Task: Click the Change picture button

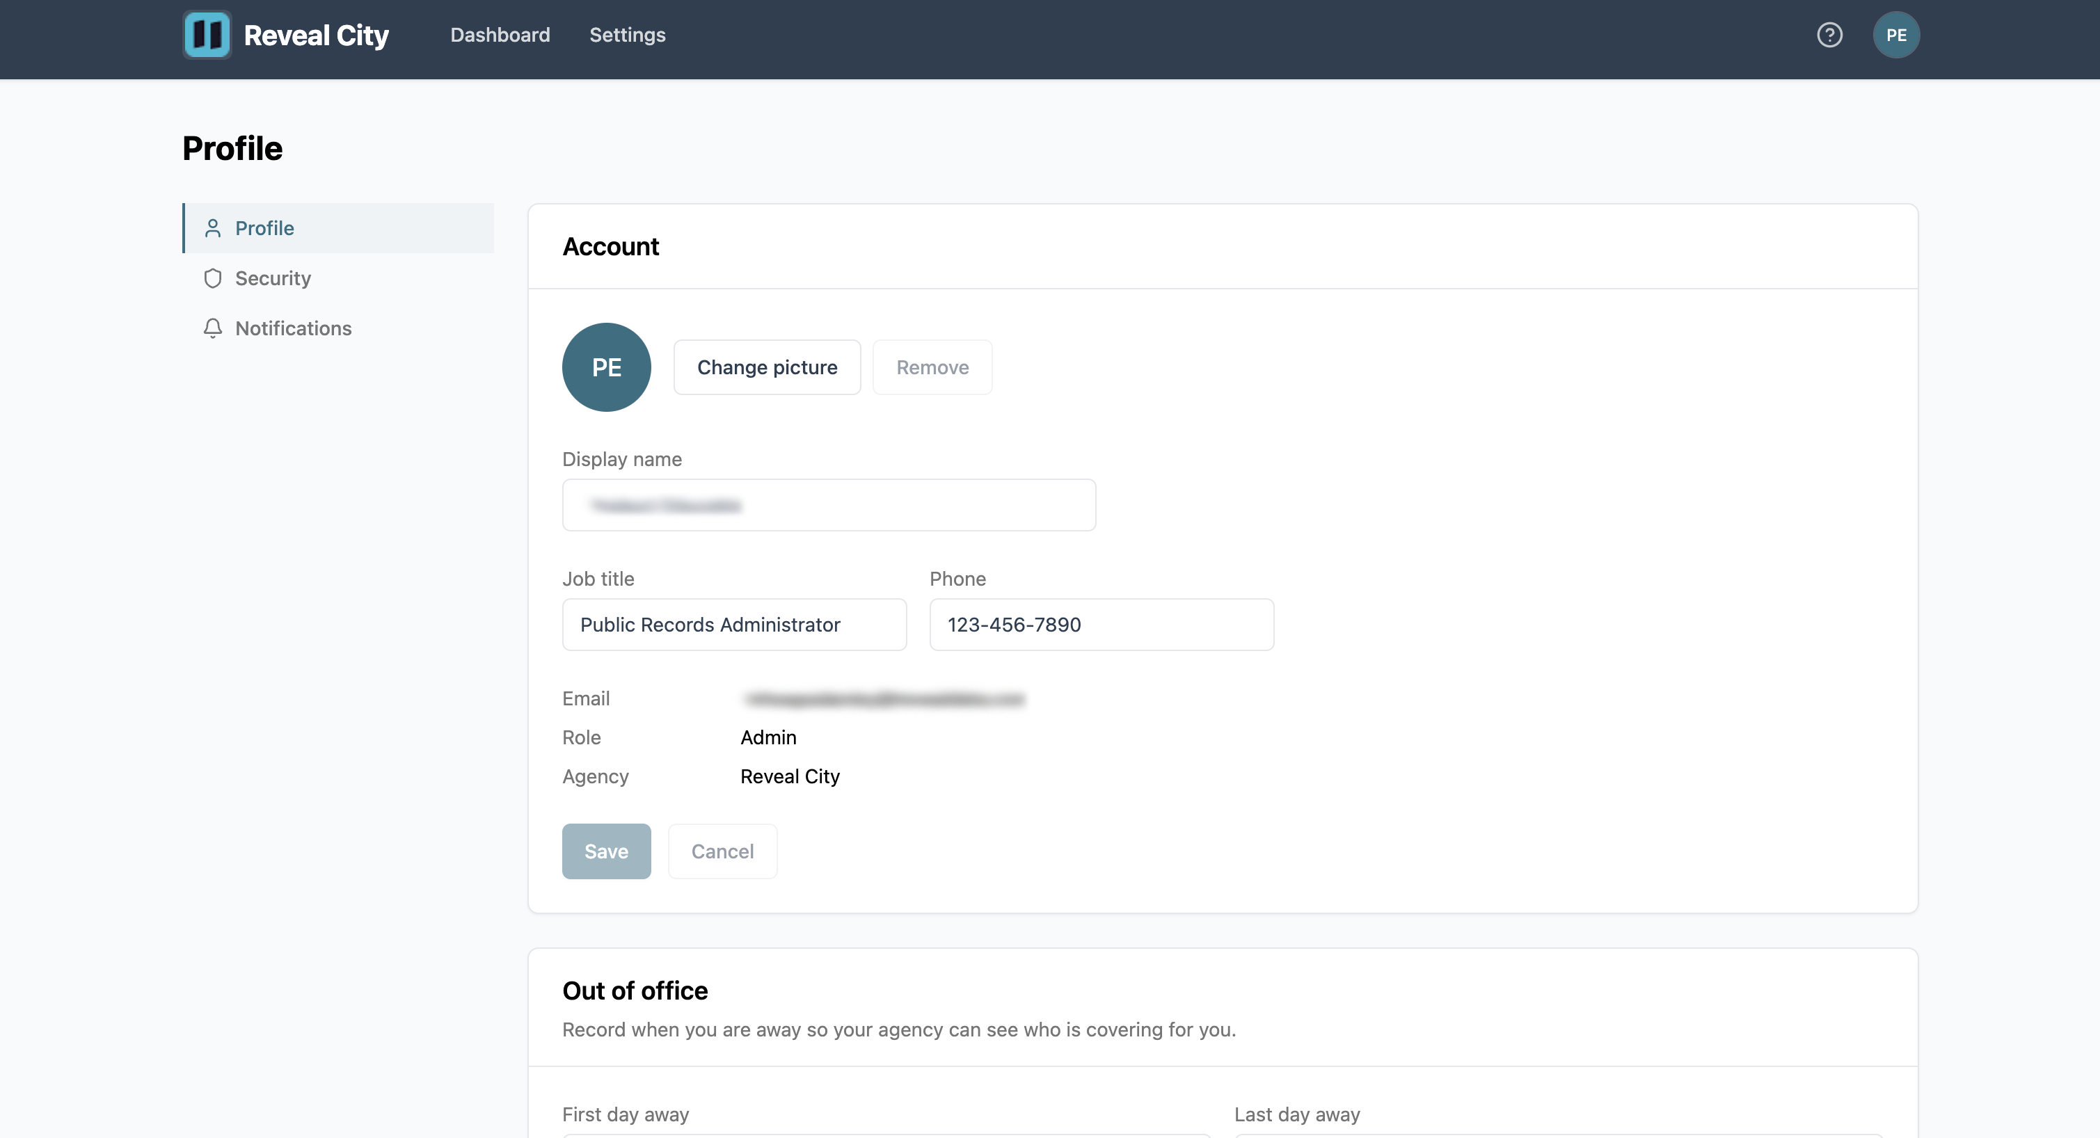Action: (767, 368)
